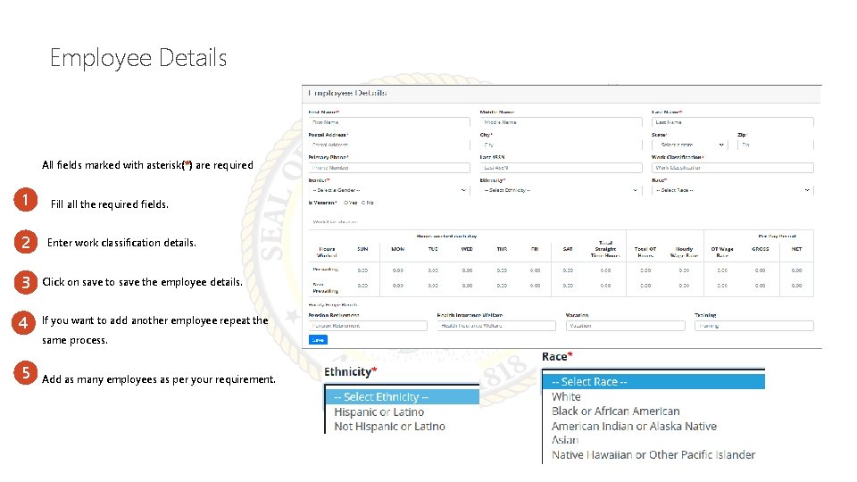Click Prevailing hours cell under WED
857x482 pixels.
[x=467, y=270]
